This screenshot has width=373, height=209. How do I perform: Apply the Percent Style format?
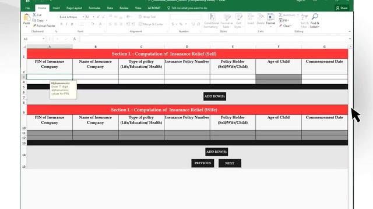point(181,24)
